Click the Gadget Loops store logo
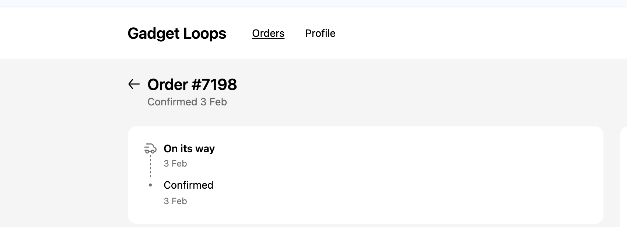This screenshot has width=627, height=227. click(x=177, y=34)
